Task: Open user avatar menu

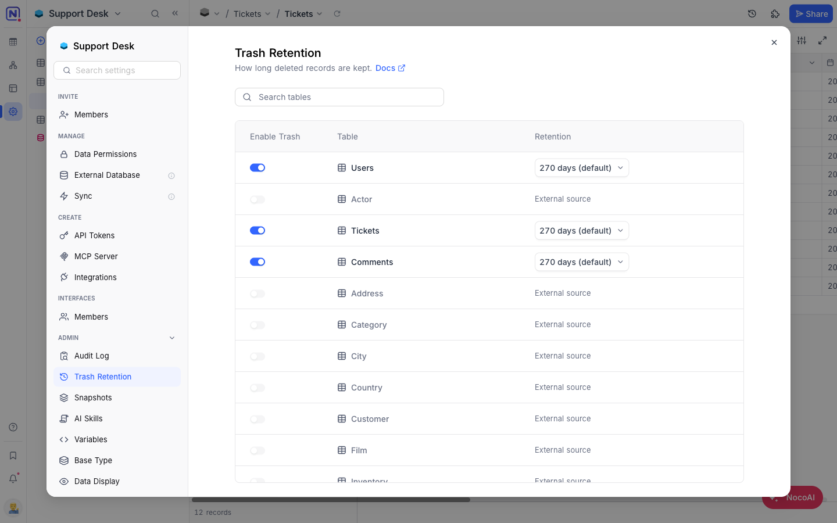Action: (13, 508)
